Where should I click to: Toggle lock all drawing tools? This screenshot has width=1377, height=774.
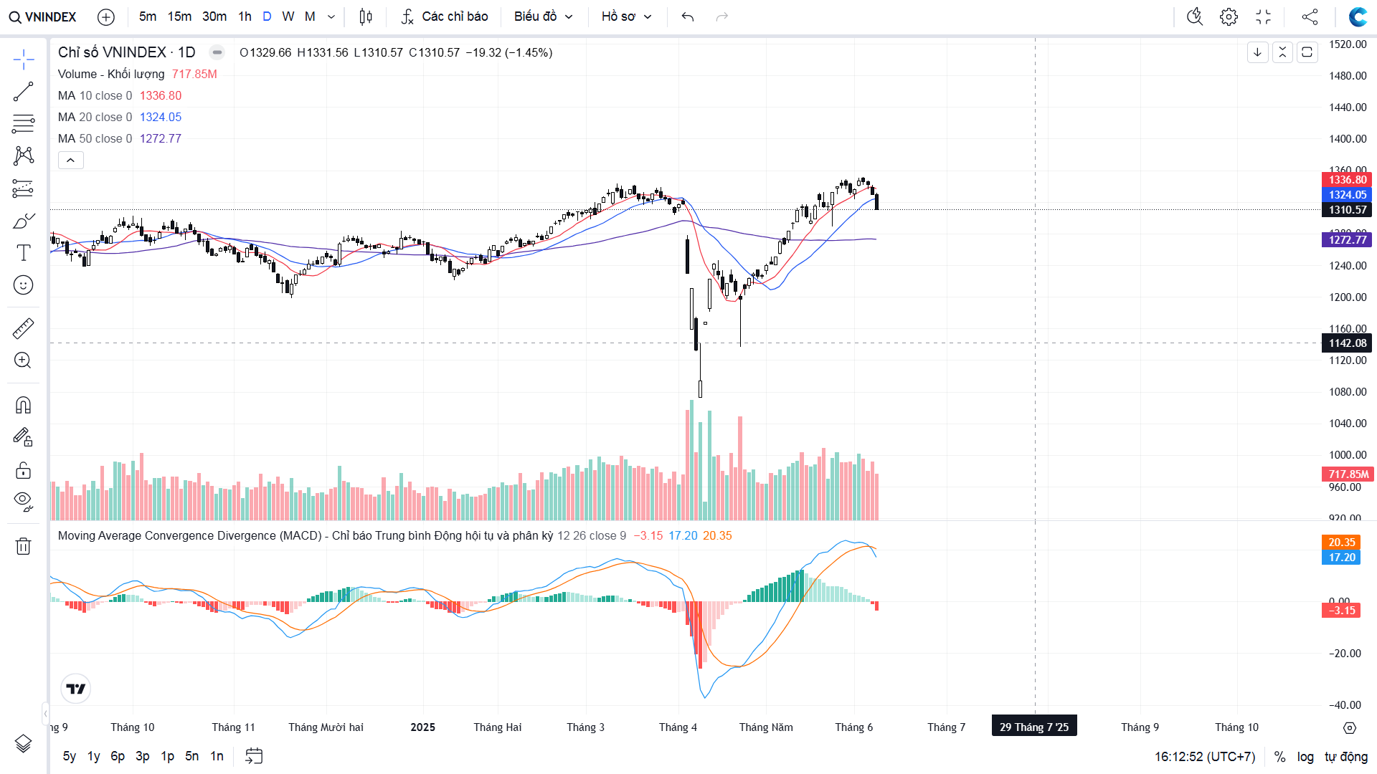point(23,470)
